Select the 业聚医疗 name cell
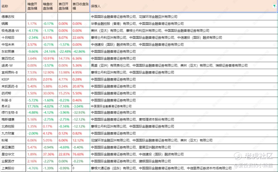This screenshot has height=172, width=278. [x=13, y=161]
